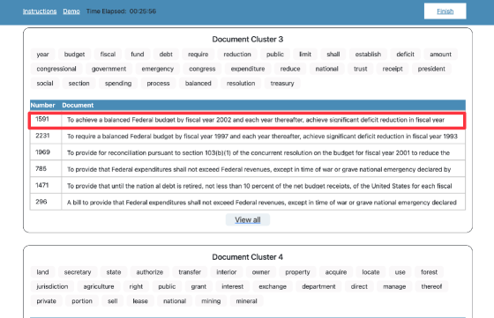Click the 'deficit' keyword chip

(405, 54)
